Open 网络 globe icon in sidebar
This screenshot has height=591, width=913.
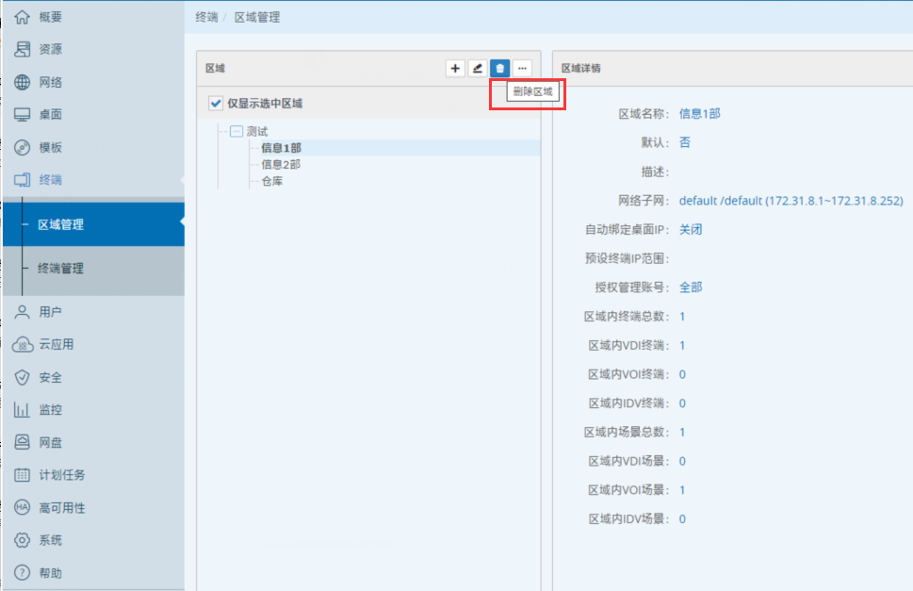pos(23,82)
